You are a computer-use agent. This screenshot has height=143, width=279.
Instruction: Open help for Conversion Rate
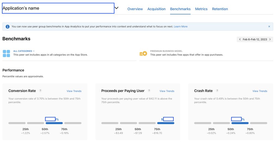point(40,91)
